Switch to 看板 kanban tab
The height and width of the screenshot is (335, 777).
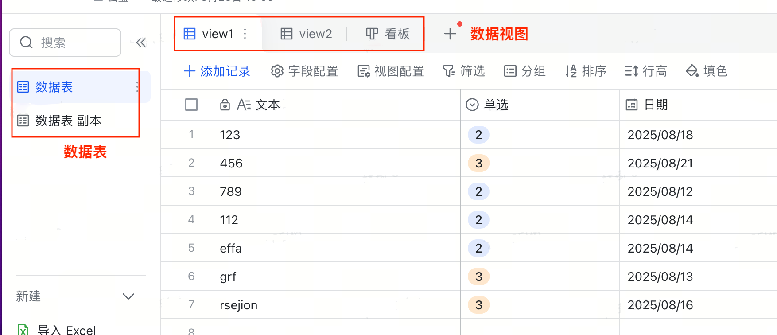click(x=388, y=34)
